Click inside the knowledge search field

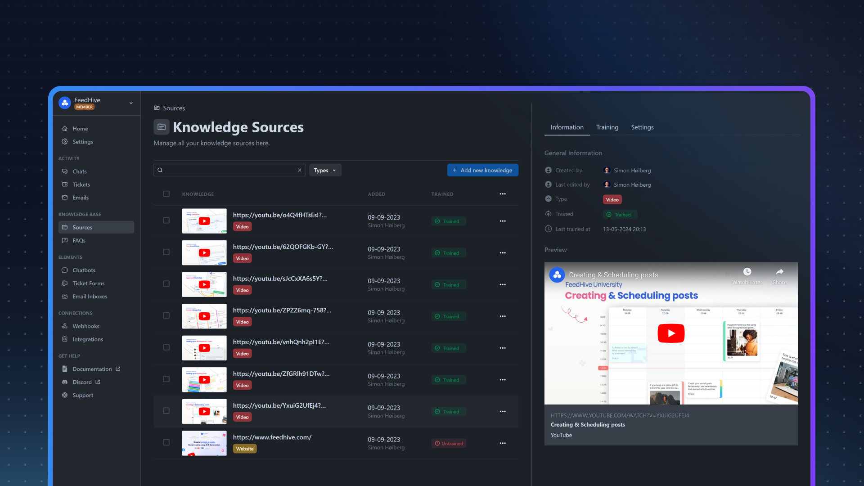229,170
